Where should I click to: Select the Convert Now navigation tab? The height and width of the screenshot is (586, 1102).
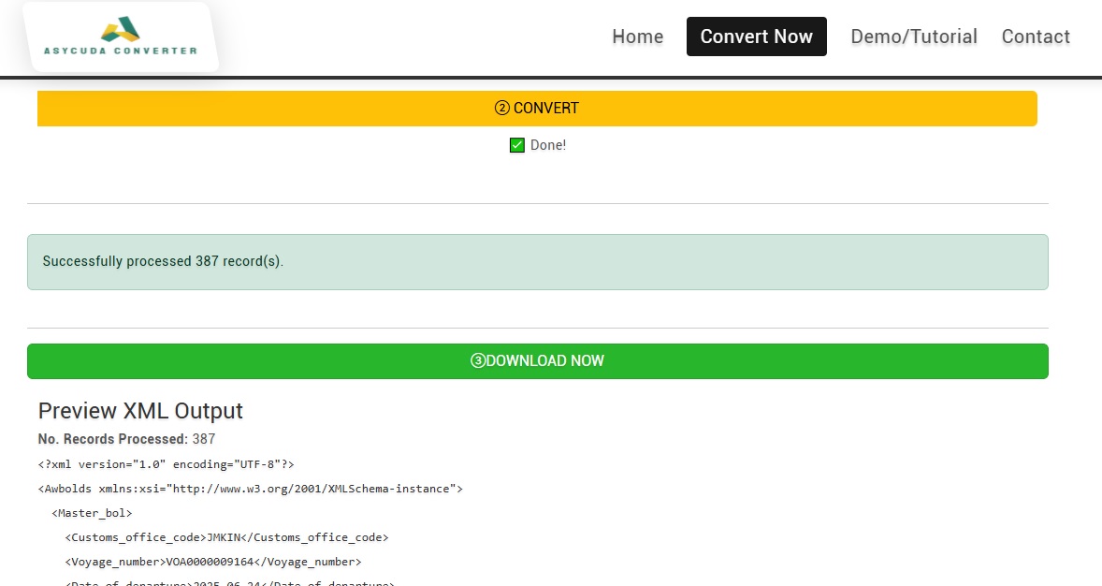coord(756,37)
